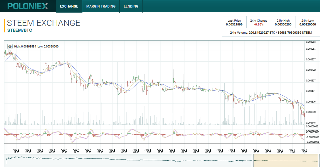Viewport: 320px width, 167px height.
Task: Open the chart settings gear icon
Action: coord(10,47)
